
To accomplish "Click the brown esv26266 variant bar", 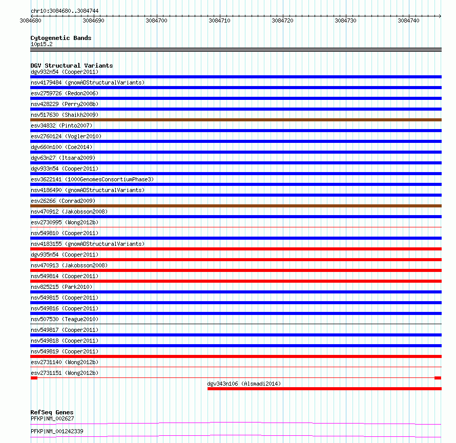I will [236, 206].
